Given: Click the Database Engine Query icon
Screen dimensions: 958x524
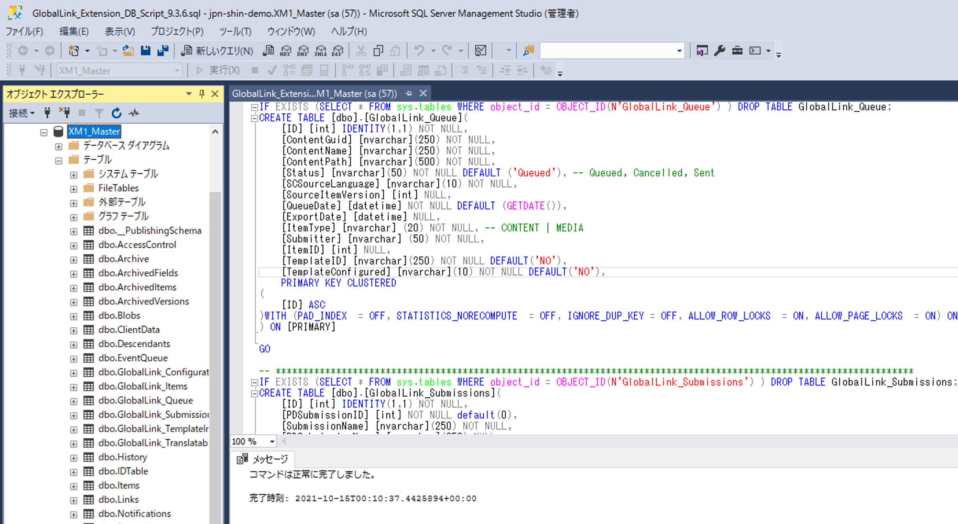Looking at the screenshot, I should pos(269,51).
